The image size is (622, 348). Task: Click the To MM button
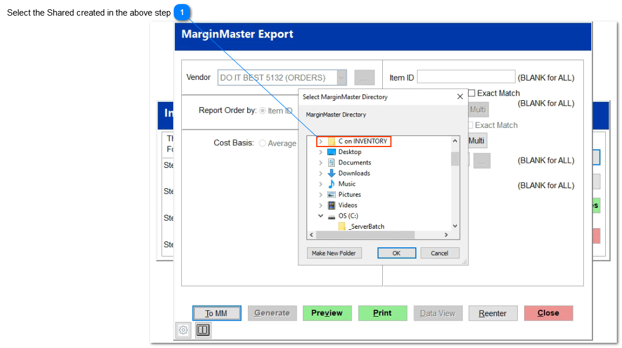pyautogui.click(x=217, y=313)
